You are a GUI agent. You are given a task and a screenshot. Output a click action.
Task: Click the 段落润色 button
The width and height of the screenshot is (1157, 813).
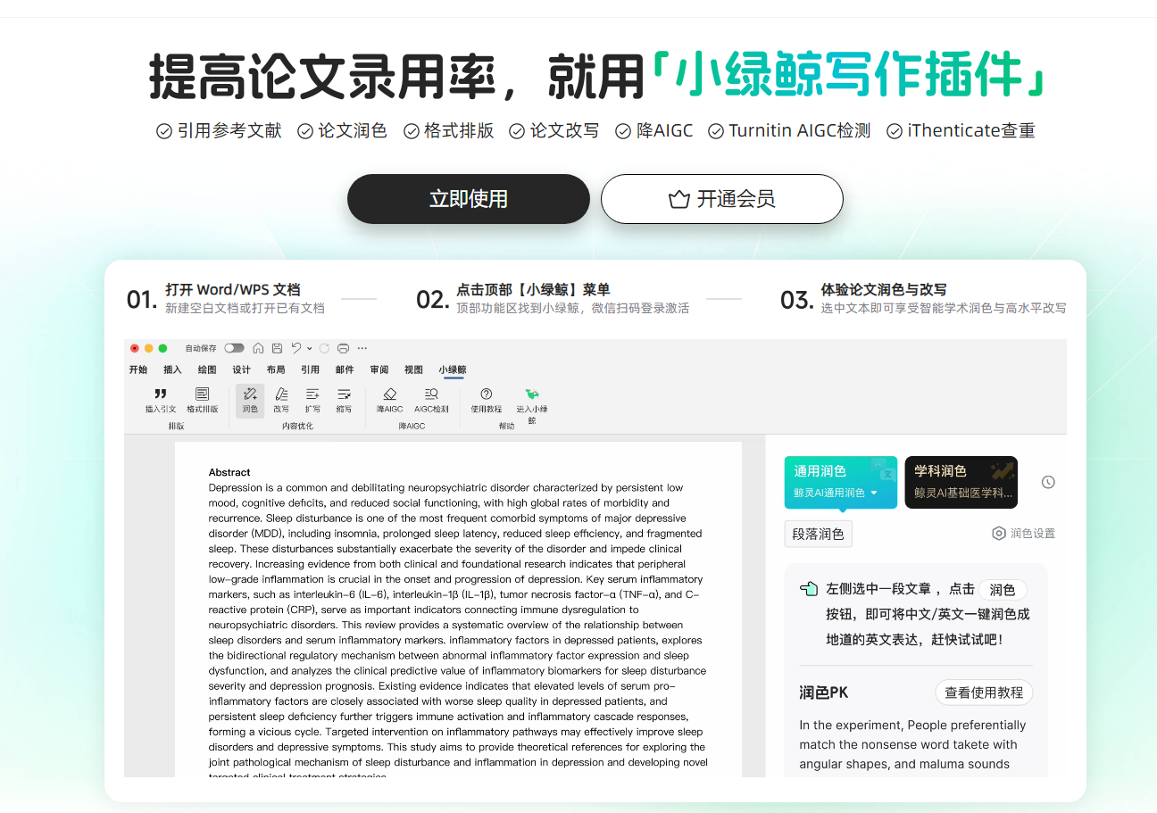point(819,534)
